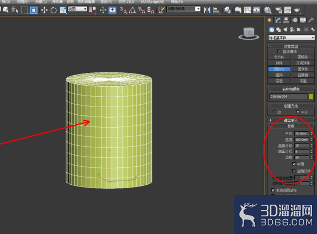Switch to the Hierarchy panel tab

(286, 20)
